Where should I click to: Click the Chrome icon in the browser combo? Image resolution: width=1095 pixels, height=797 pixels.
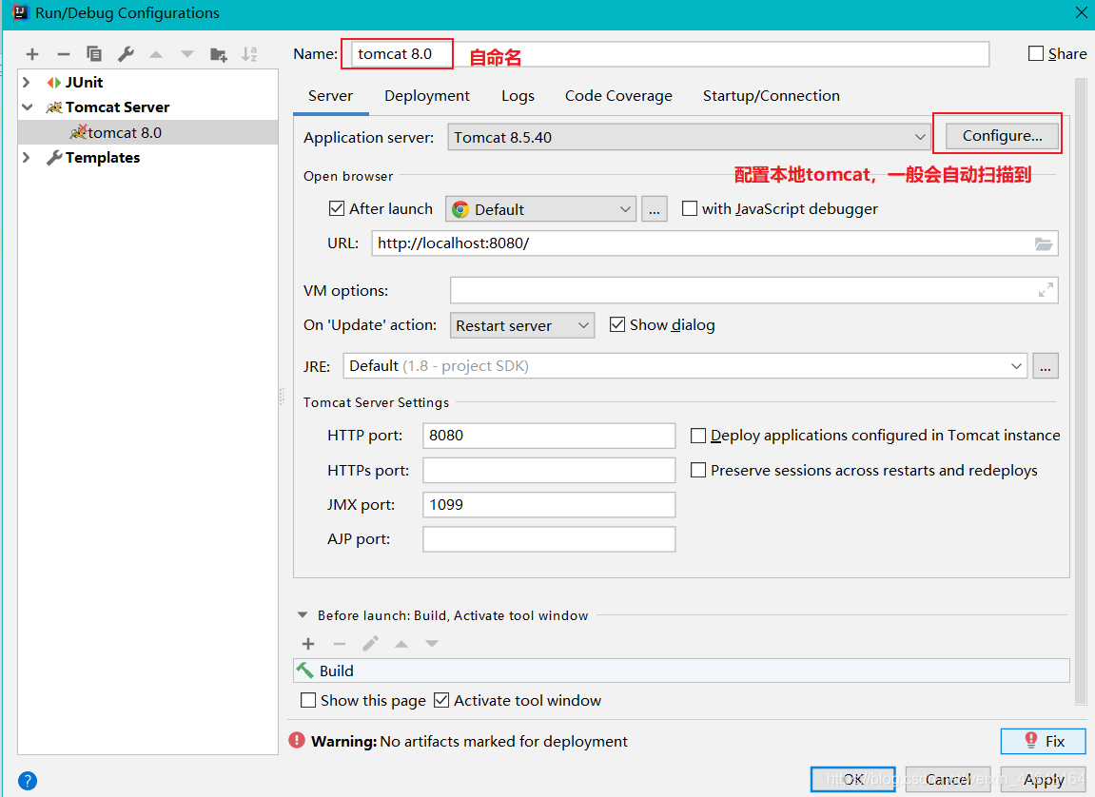460,209
